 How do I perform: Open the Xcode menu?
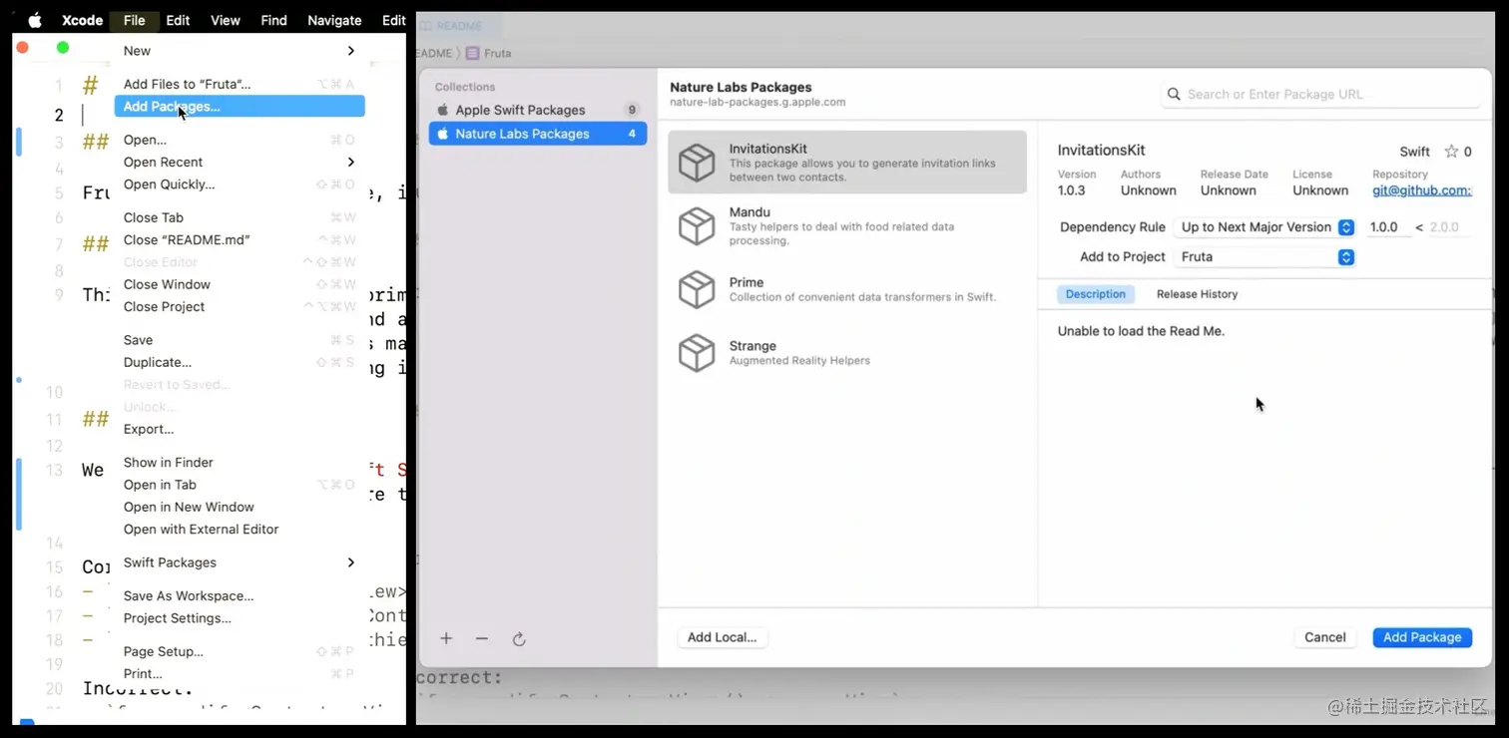[82, 20]
